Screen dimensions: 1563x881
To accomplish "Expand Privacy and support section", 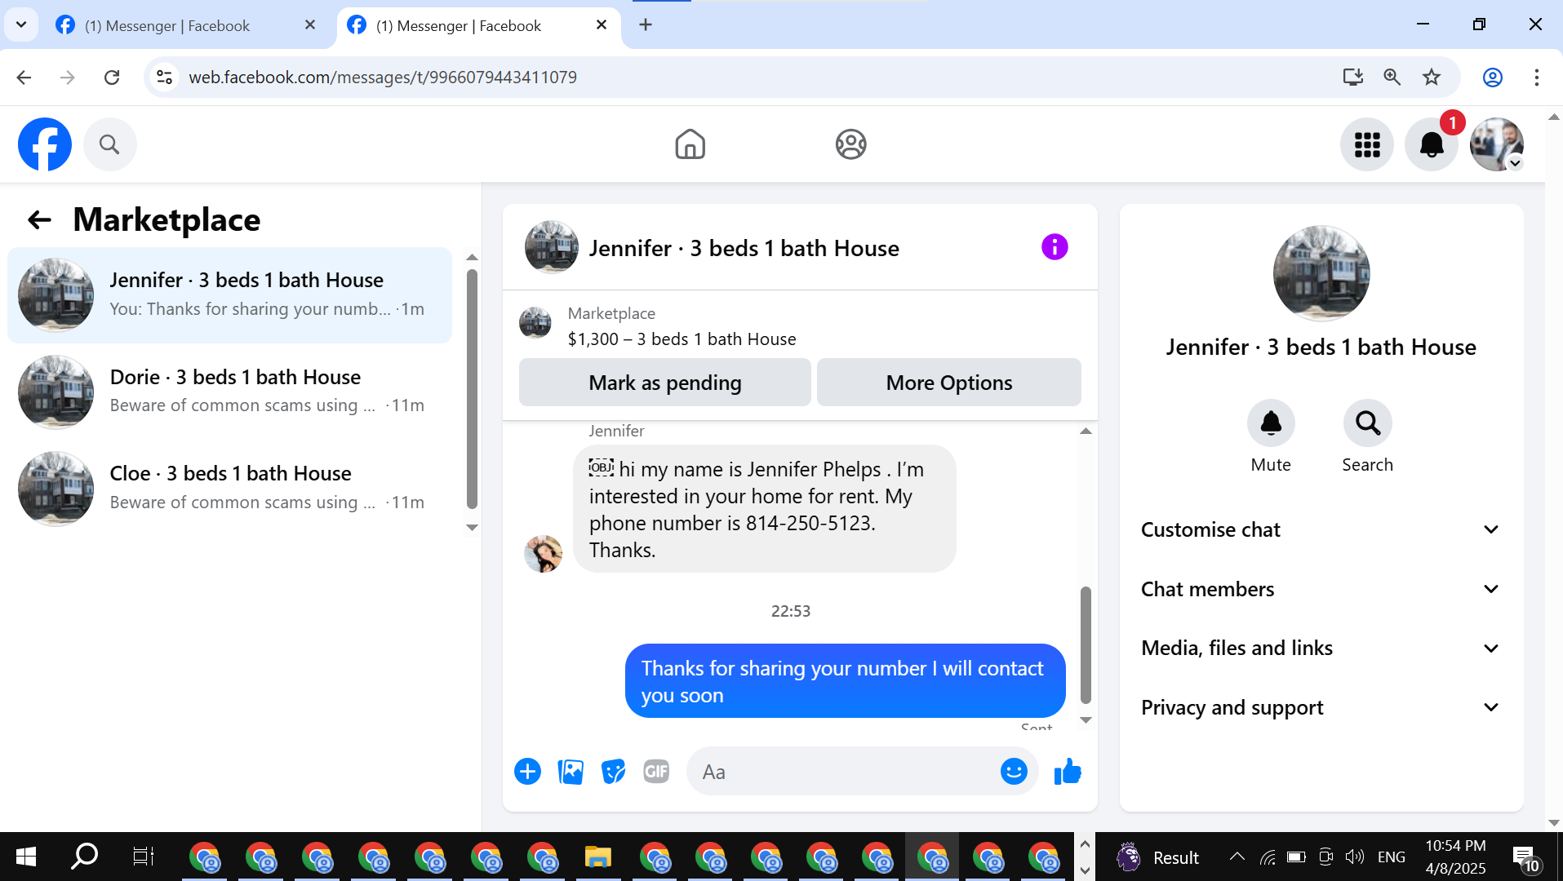I will click(x=1321, y=707).
